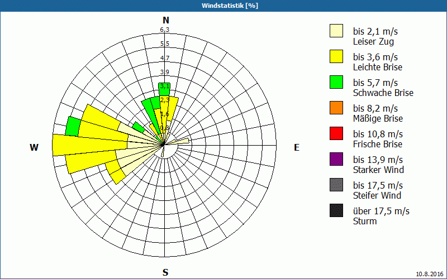Click the 'N' compass label
447x279 pixels.
(165, 20)
